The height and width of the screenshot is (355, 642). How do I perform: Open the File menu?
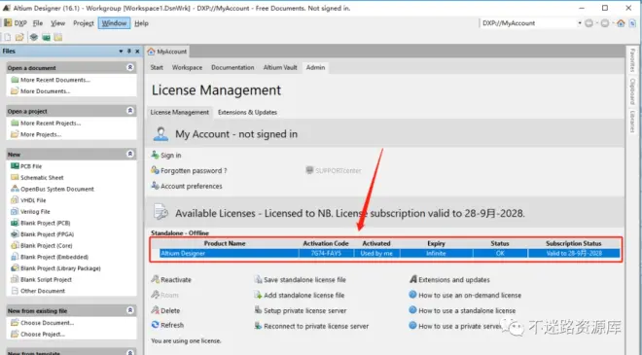point(38,23)
